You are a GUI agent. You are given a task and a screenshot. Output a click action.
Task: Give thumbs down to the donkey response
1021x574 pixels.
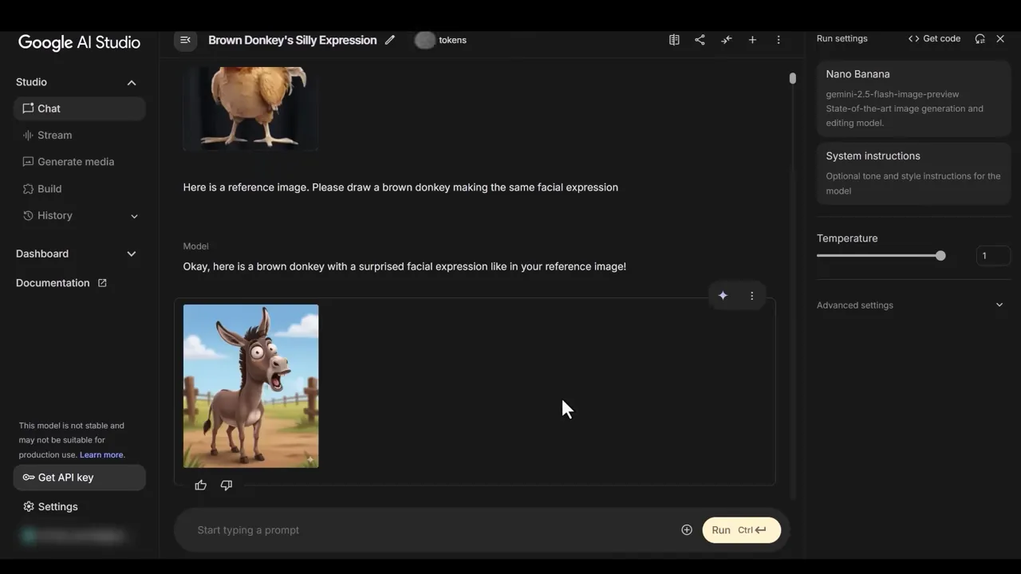pyautogui.click(x=227, y=485)
